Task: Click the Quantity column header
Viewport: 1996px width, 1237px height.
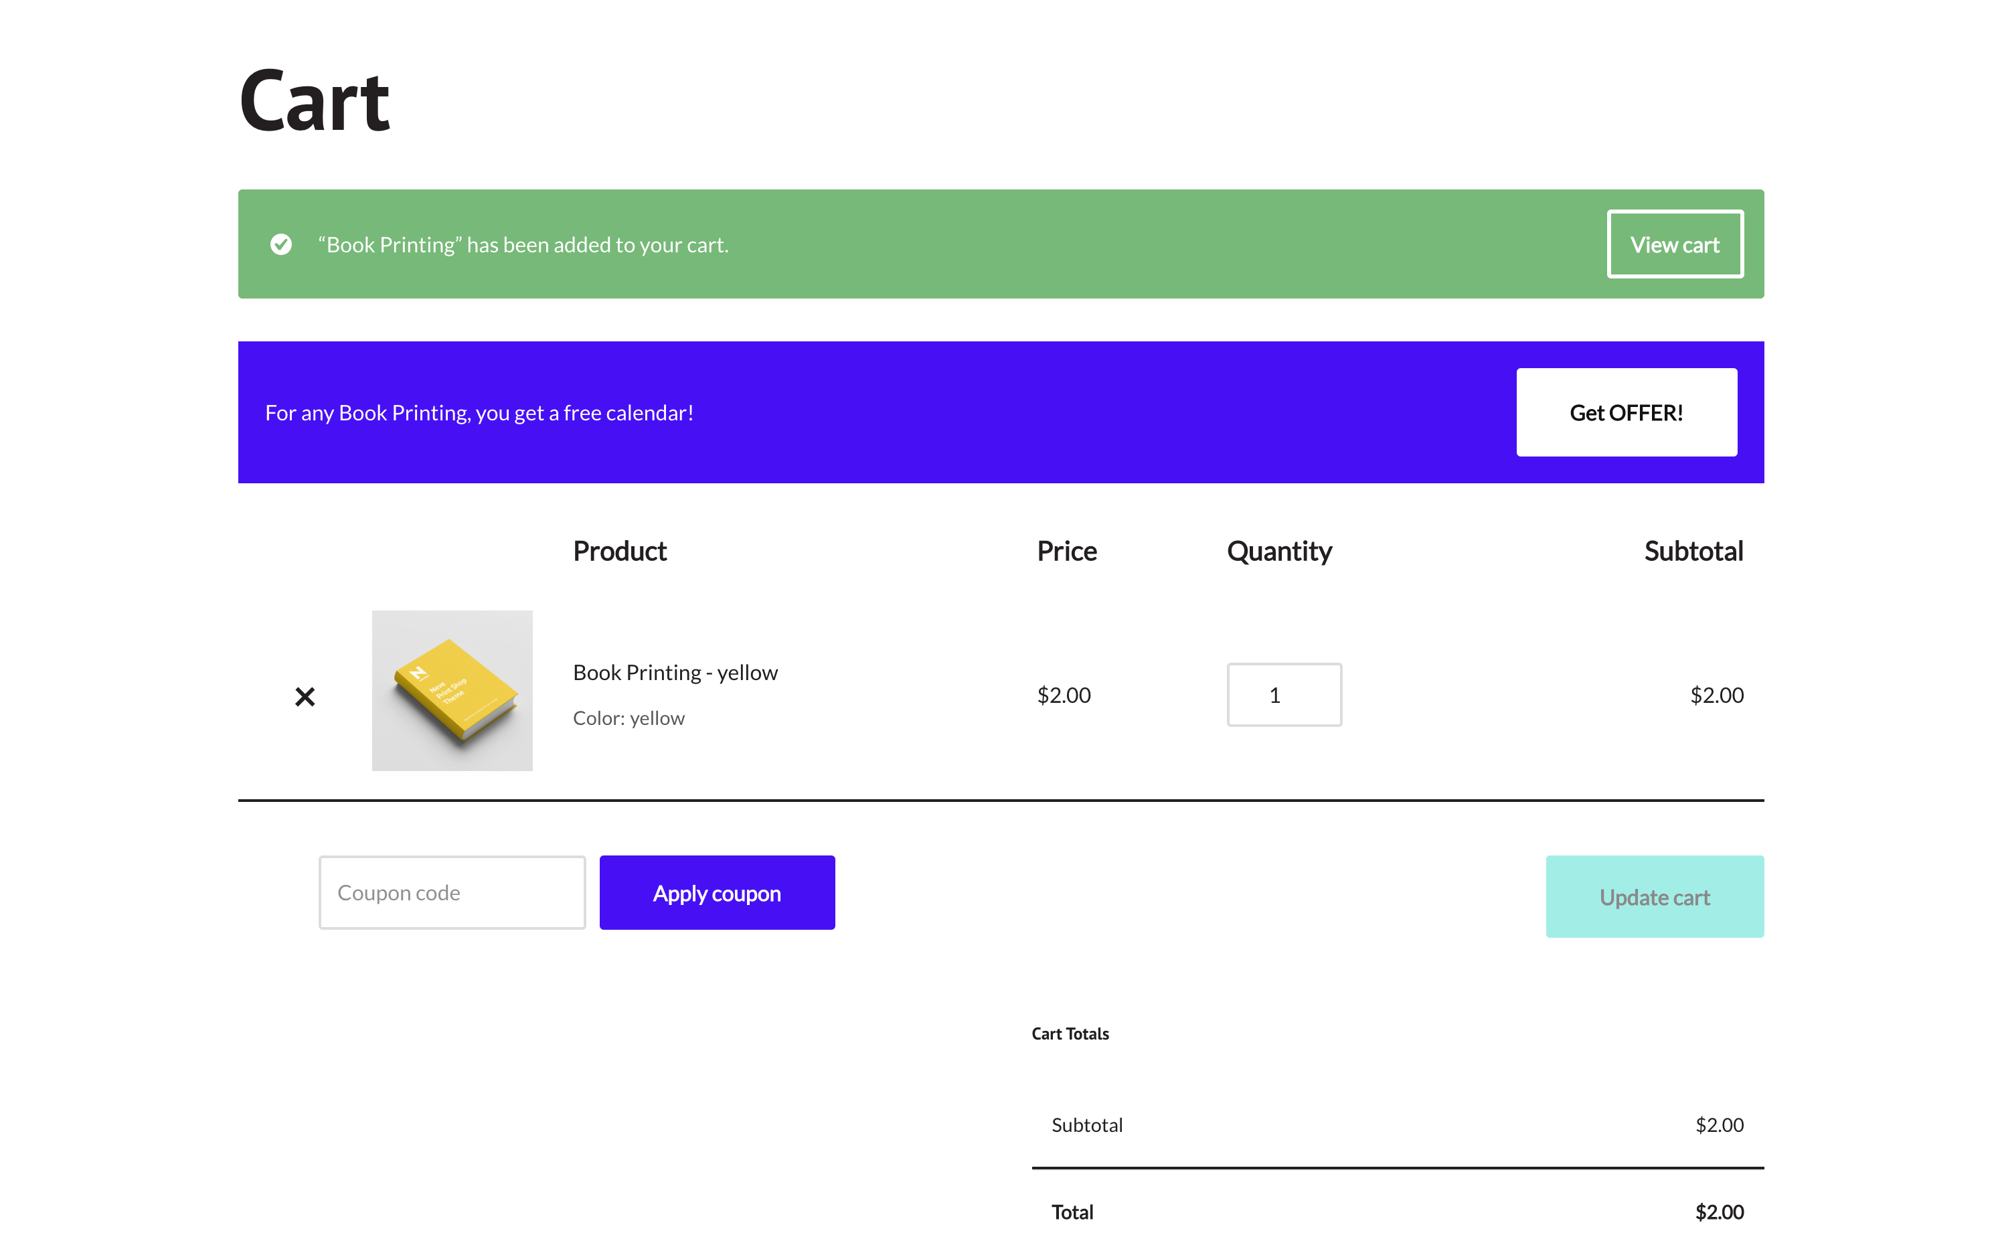Action: 1278,552
